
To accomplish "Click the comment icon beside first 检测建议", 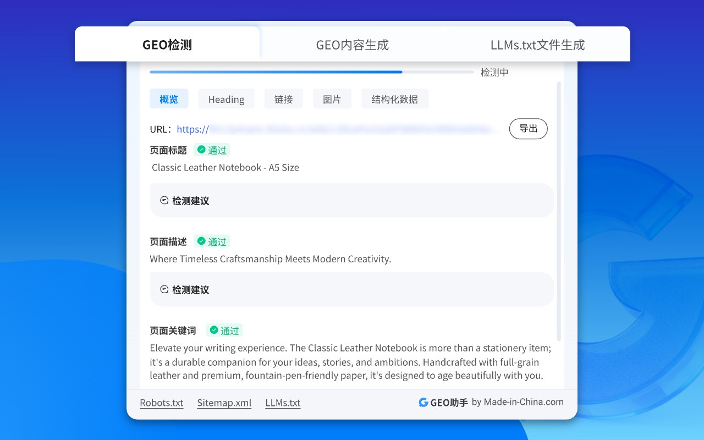I will pyautogui.click(x=164, y=200).
